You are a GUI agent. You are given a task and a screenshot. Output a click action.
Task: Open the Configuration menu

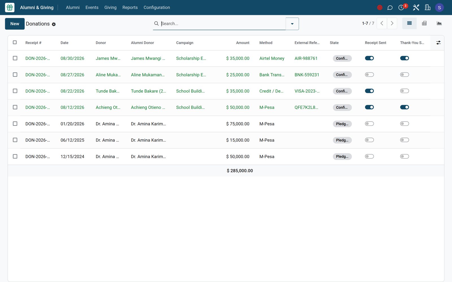[x=157, y=8]
